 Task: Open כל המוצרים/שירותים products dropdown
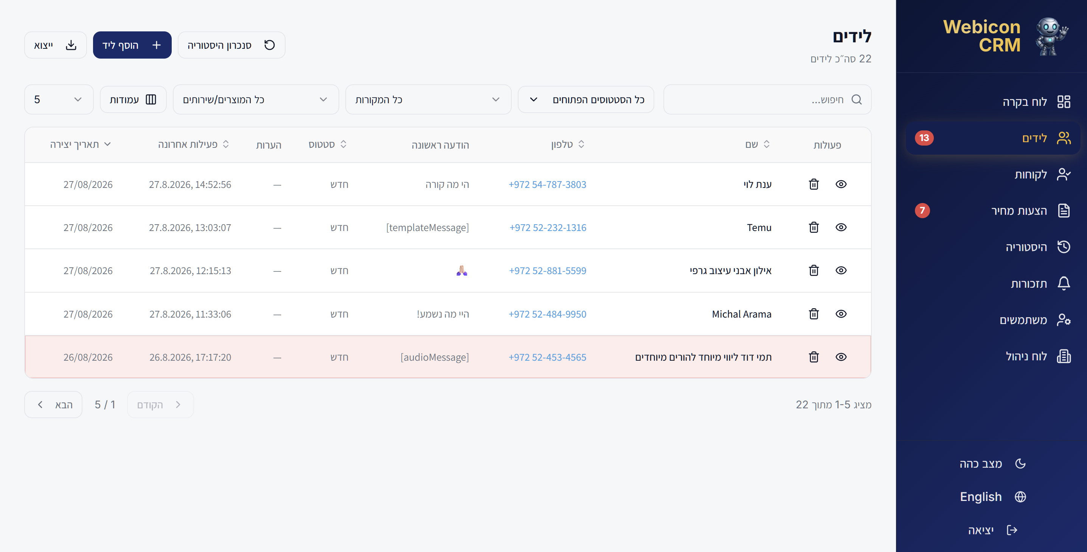pos(256,99)
